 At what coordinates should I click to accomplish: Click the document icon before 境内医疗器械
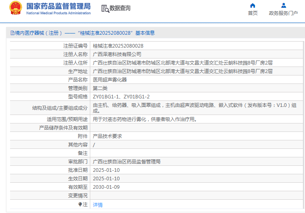[12, 33]
